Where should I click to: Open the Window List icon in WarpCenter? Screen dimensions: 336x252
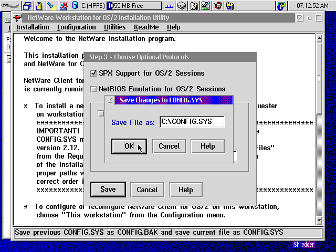coord(27,6)
